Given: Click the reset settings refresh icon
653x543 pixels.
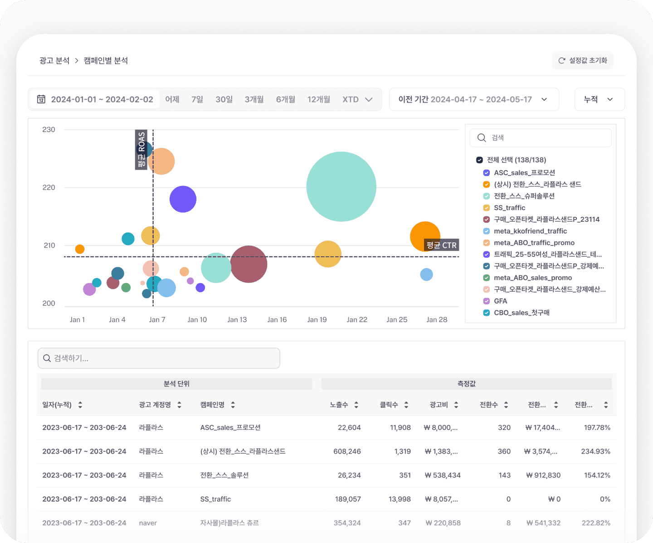Looking at the screenshot, I should coord(562,60).
